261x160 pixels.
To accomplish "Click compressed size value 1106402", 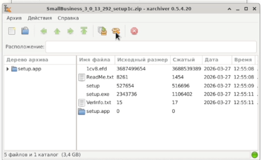I will point(182,94).
